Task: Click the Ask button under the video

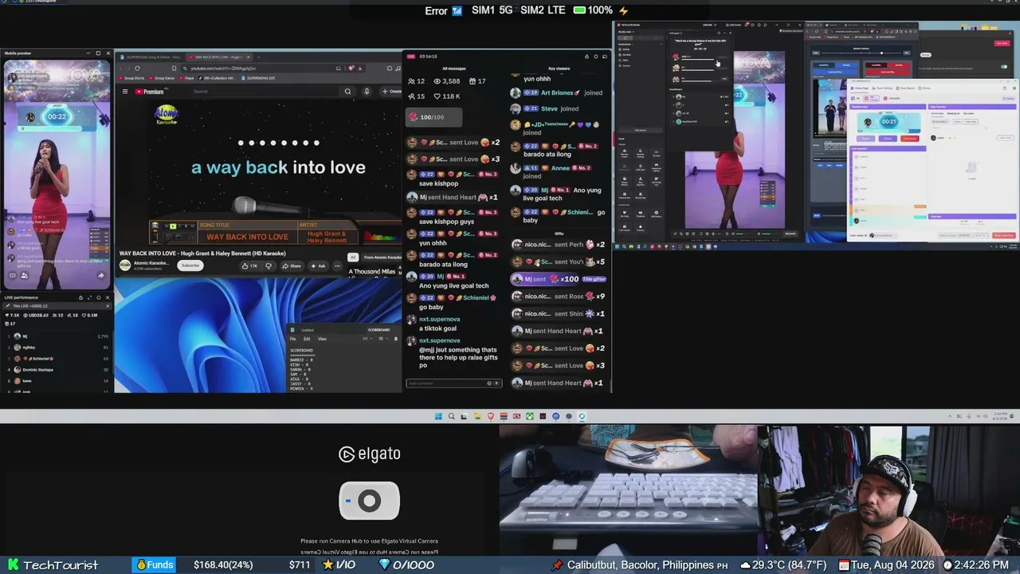Action: pos(318,265)
